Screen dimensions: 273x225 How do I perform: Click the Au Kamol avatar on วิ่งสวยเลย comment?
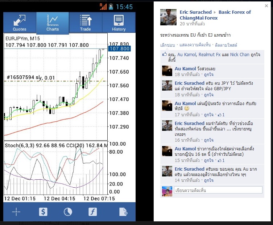167,71
